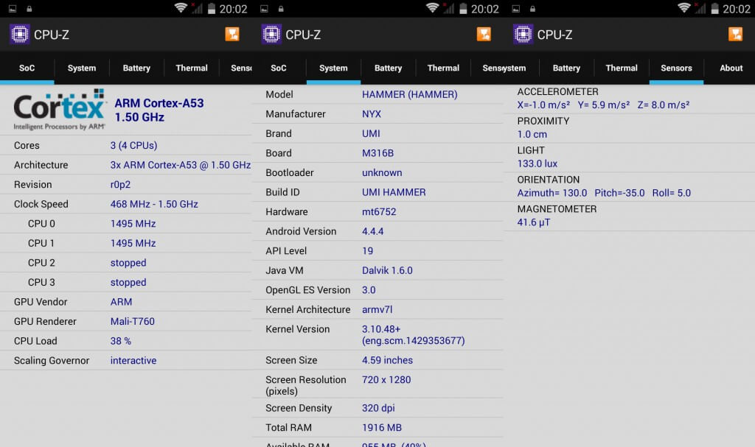This screenshot has width=755, height=447.
Task: Tap the Cortex ARM logo image
Action: pyautogui.click(x=60, y=110)
